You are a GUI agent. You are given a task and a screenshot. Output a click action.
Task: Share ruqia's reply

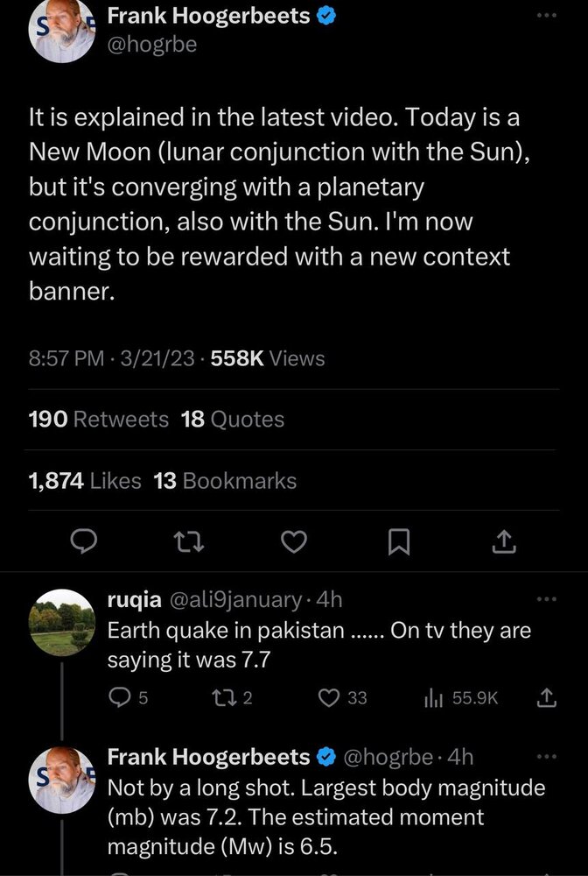546,697
